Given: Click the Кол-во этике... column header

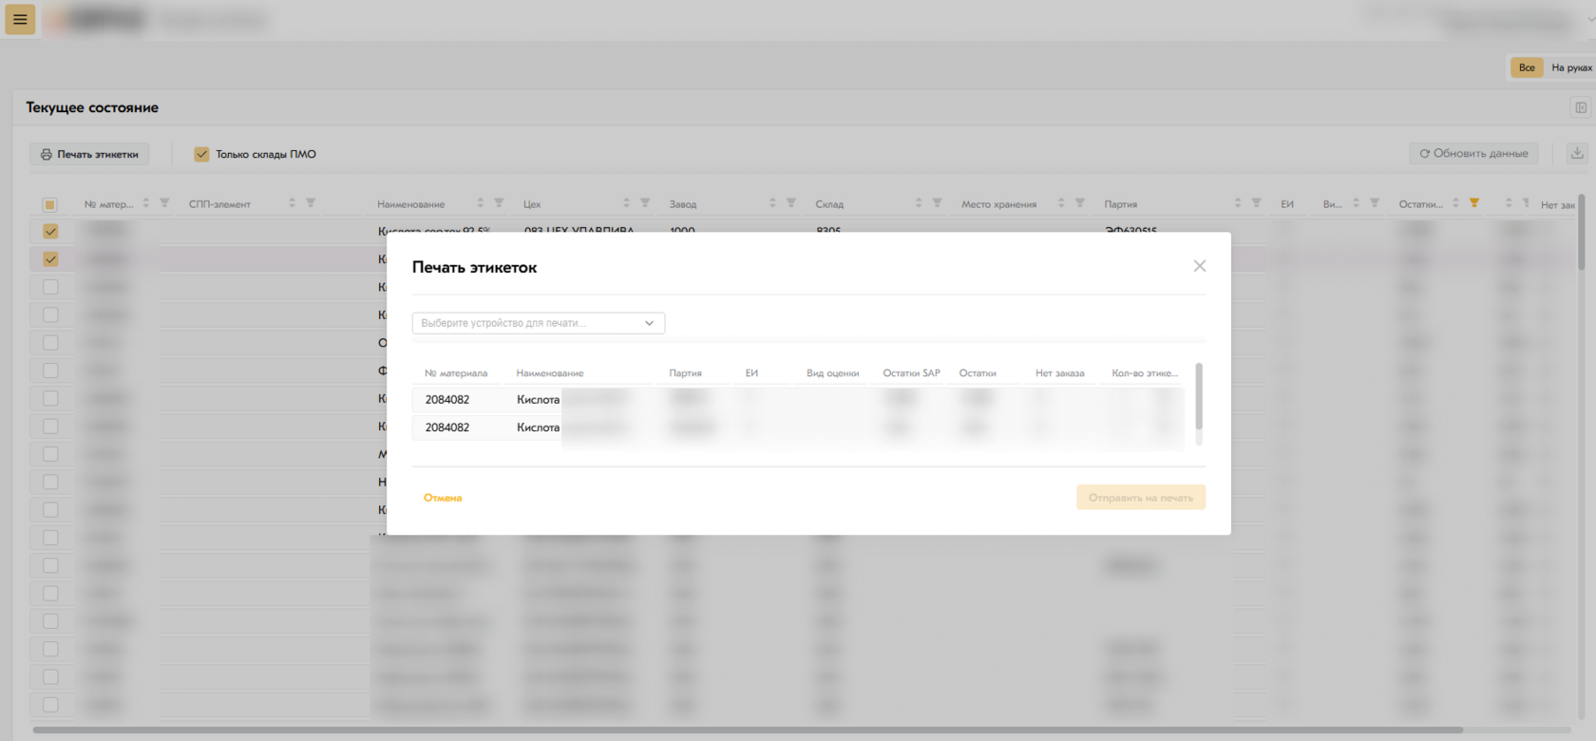Looking at the screenshot, I should (1145, 373).
